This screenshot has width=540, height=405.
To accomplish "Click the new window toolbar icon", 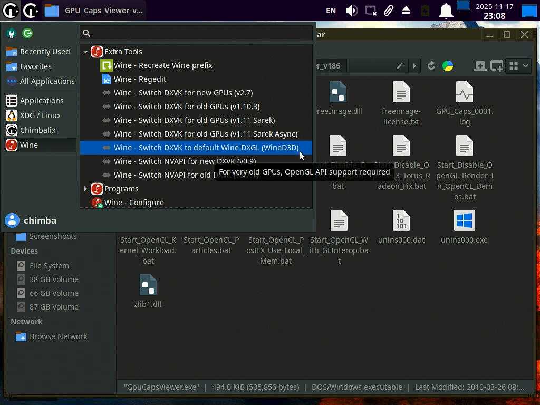I will point(497,66).
